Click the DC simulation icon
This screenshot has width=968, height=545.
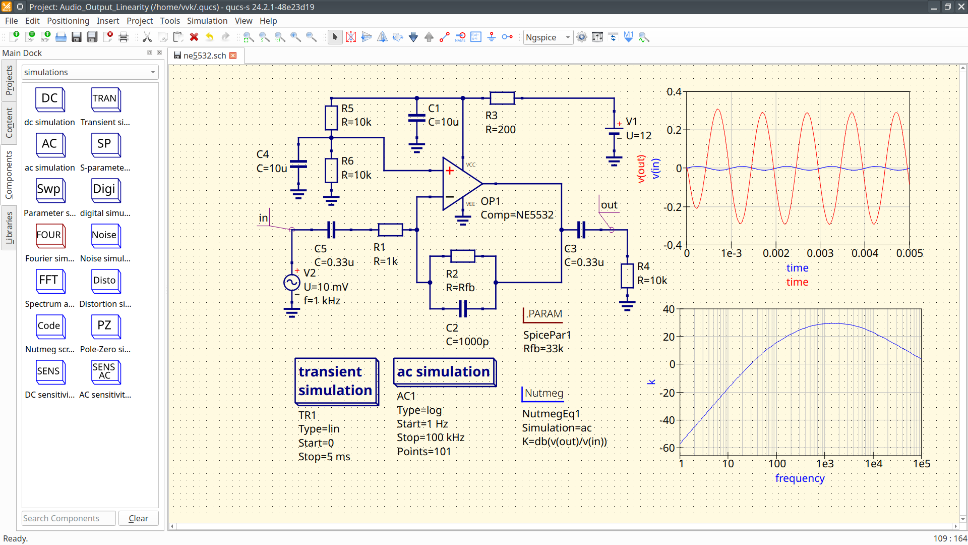click(x=49, y=99)
